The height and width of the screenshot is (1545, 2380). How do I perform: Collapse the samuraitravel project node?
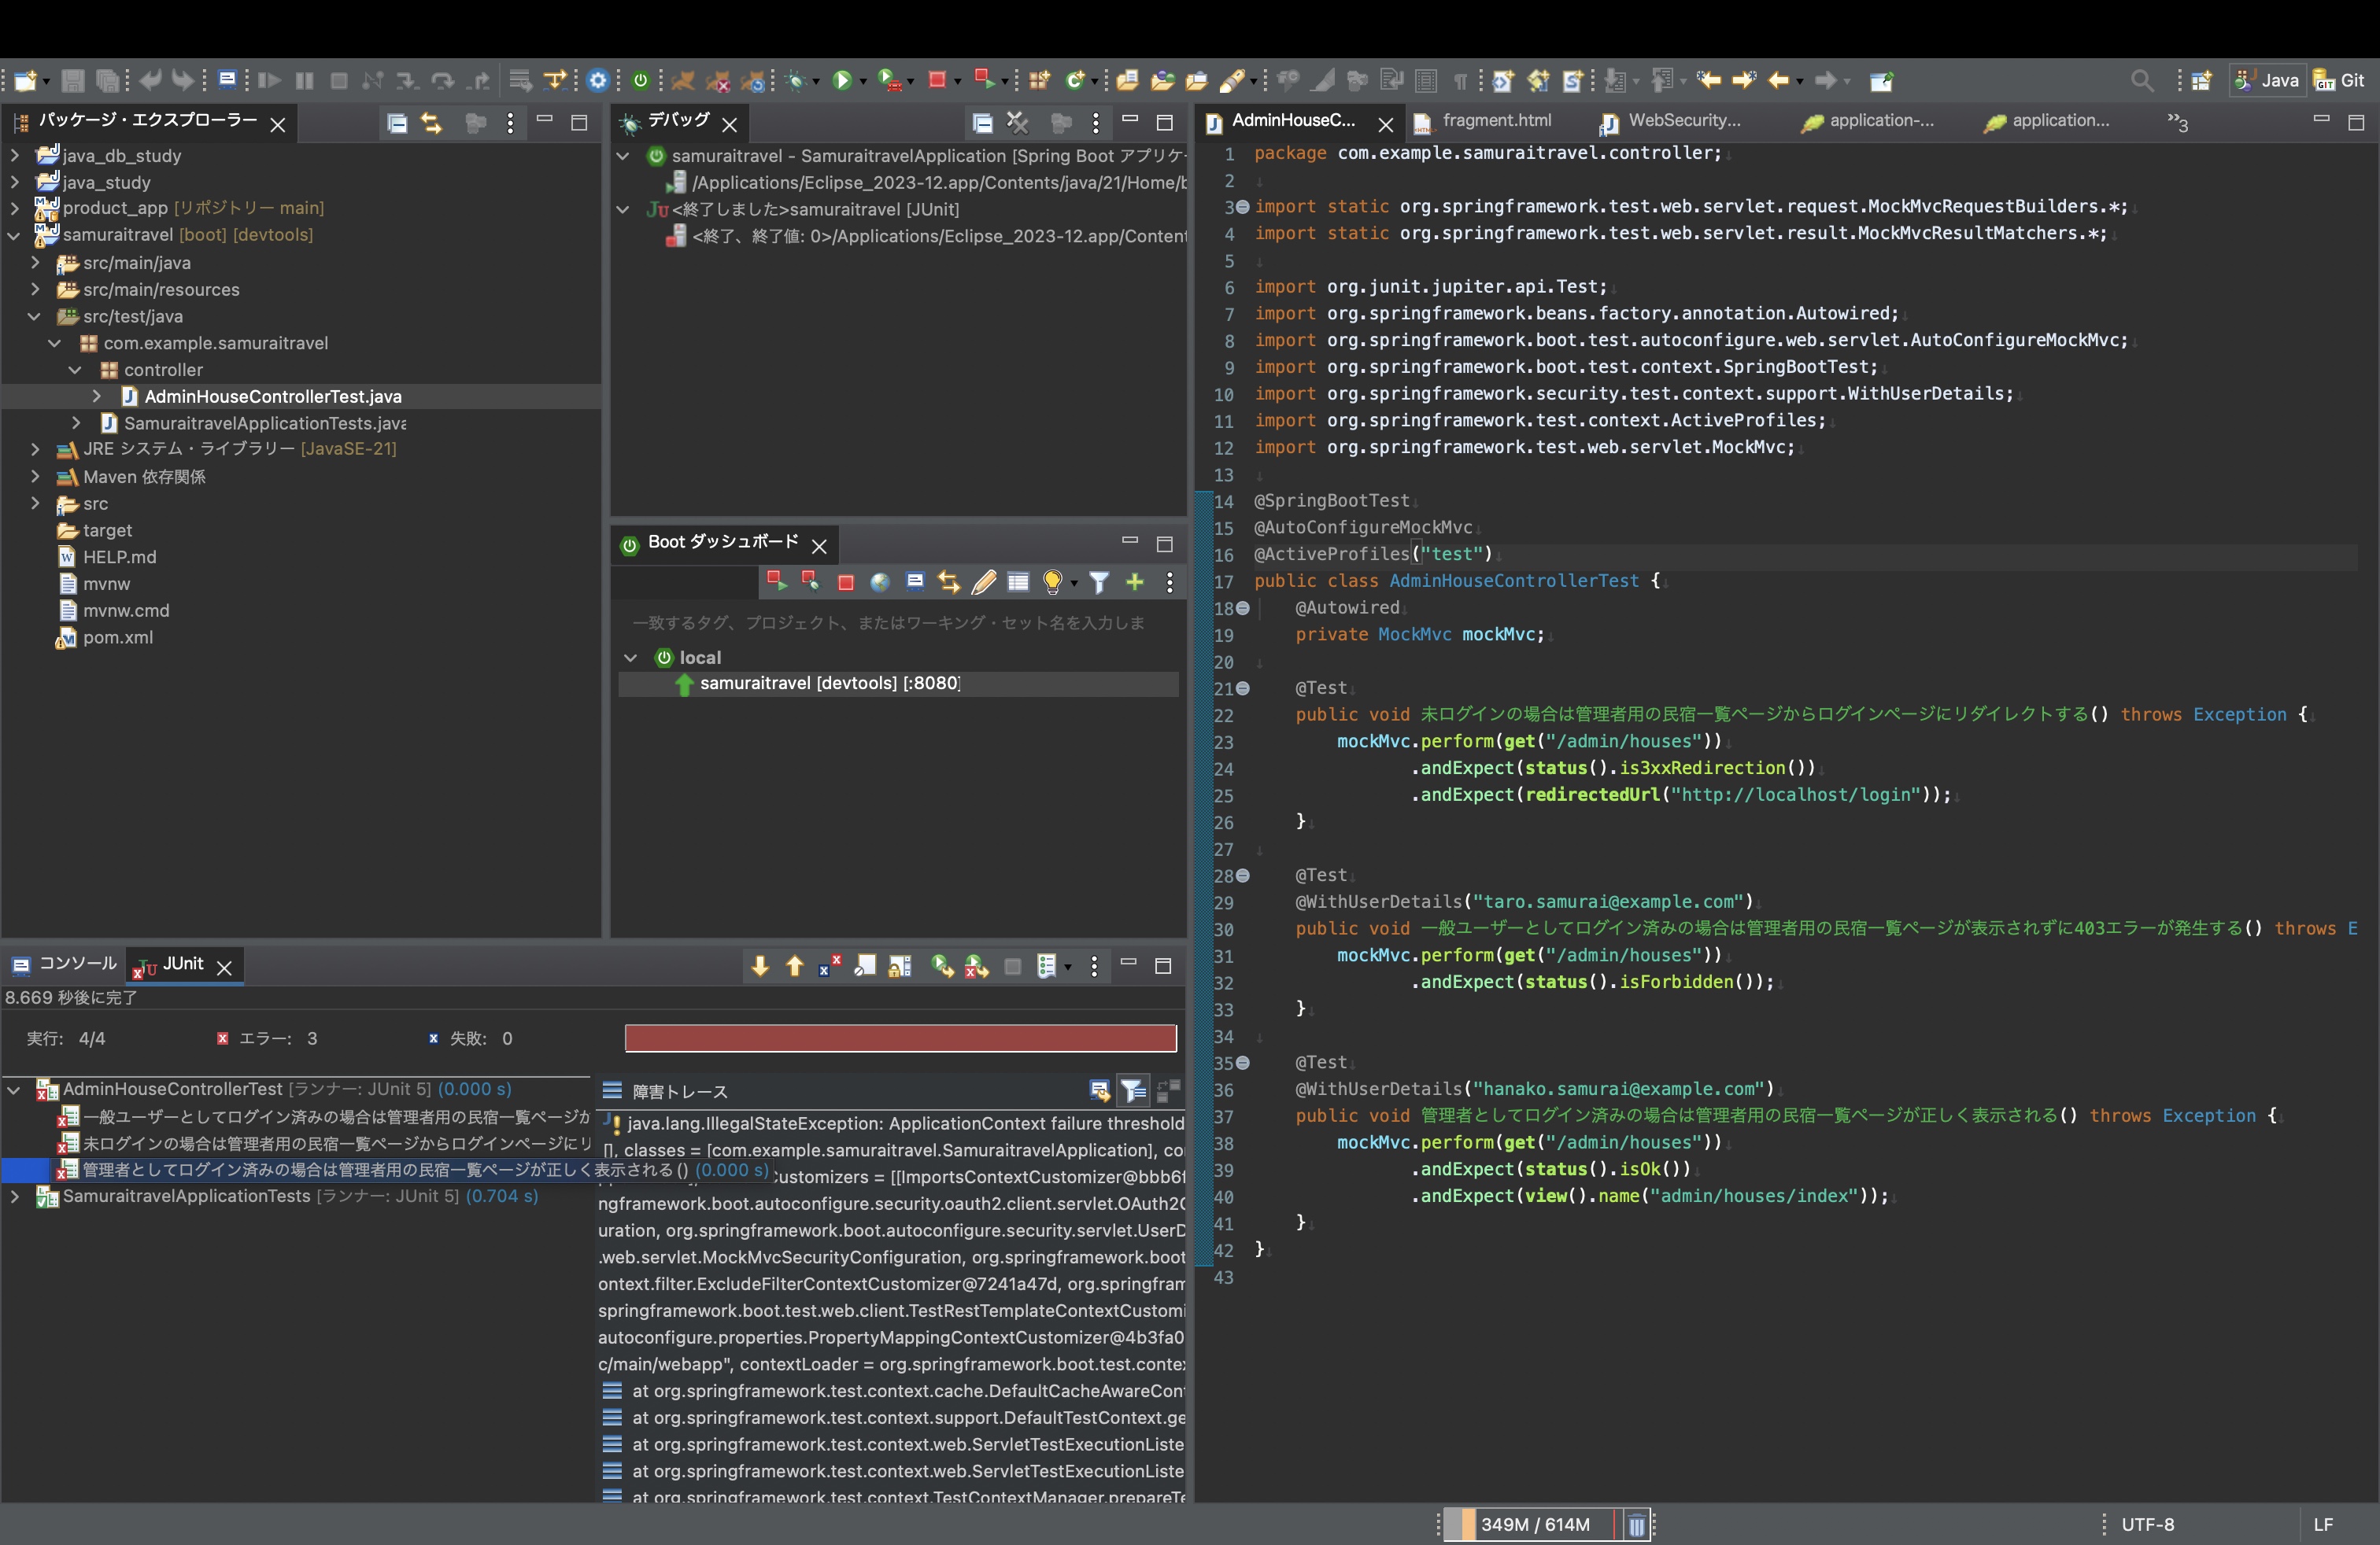tap(14, 235)
